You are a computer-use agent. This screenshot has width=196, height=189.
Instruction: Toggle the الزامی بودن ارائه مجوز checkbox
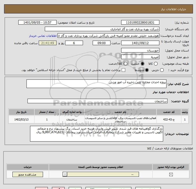[171, 175]
